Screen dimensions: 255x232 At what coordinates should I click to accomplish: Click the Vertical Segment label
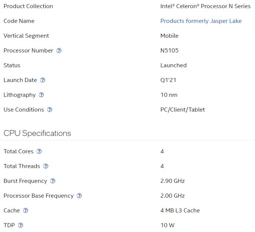pyautogui.click(x=26, y=36)
